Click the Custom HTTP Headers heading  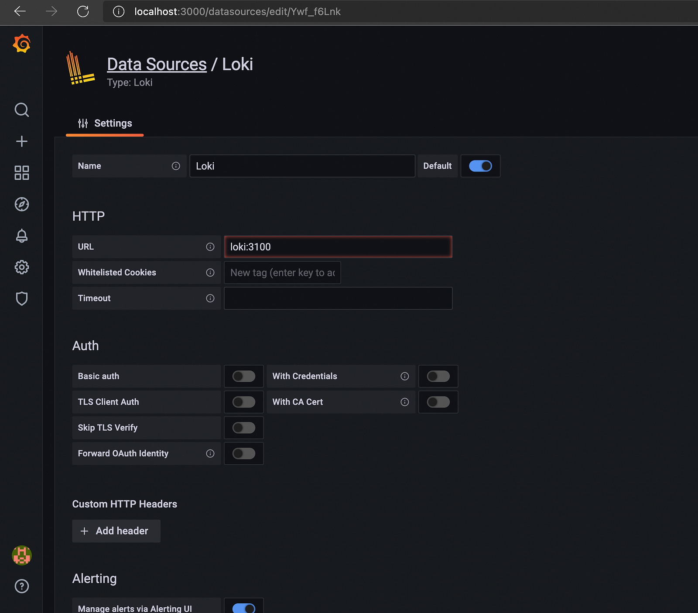click(x=125, y=504)
